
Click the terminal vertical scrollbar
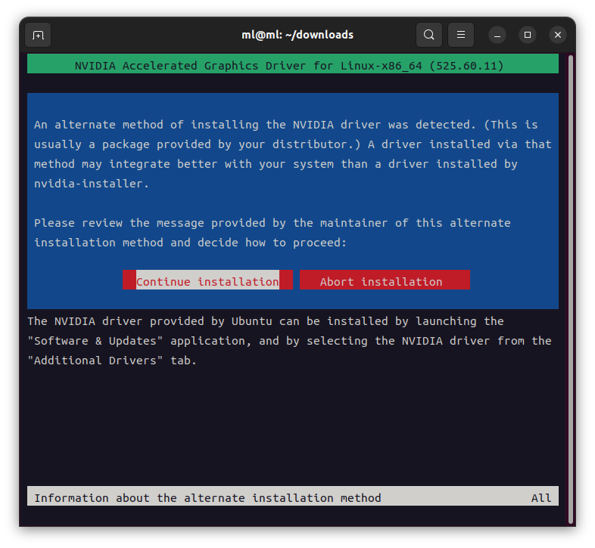click(x=571, y=289)
